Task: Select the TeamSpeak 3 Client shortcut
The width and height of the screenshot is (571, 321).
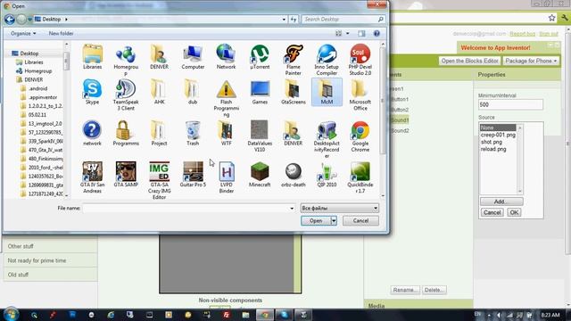Action: pyautogui.click(x=126, y=95)
